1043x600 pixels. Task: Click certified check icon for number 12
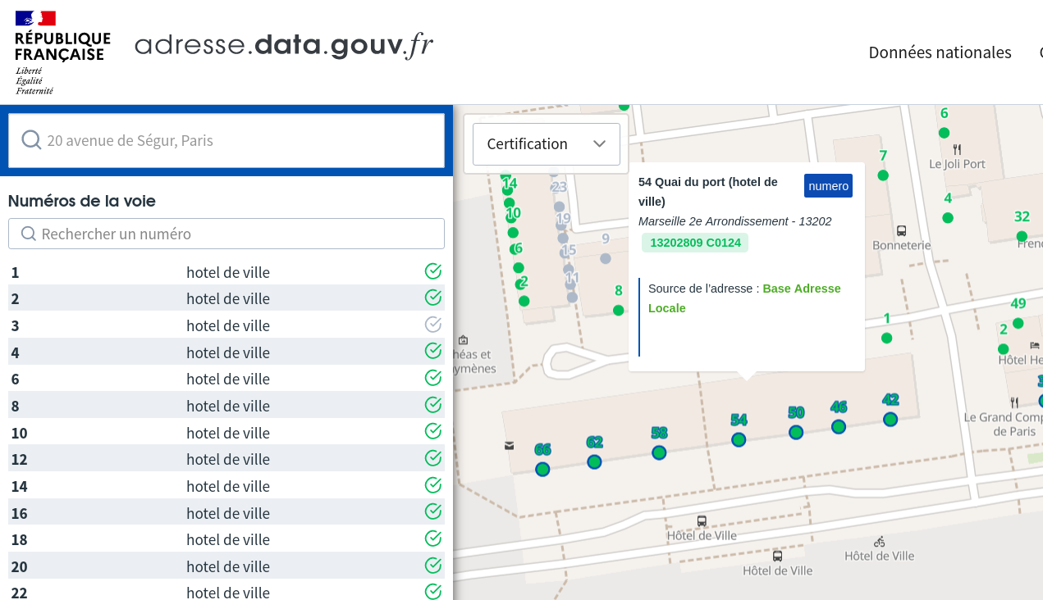(433, 458)
